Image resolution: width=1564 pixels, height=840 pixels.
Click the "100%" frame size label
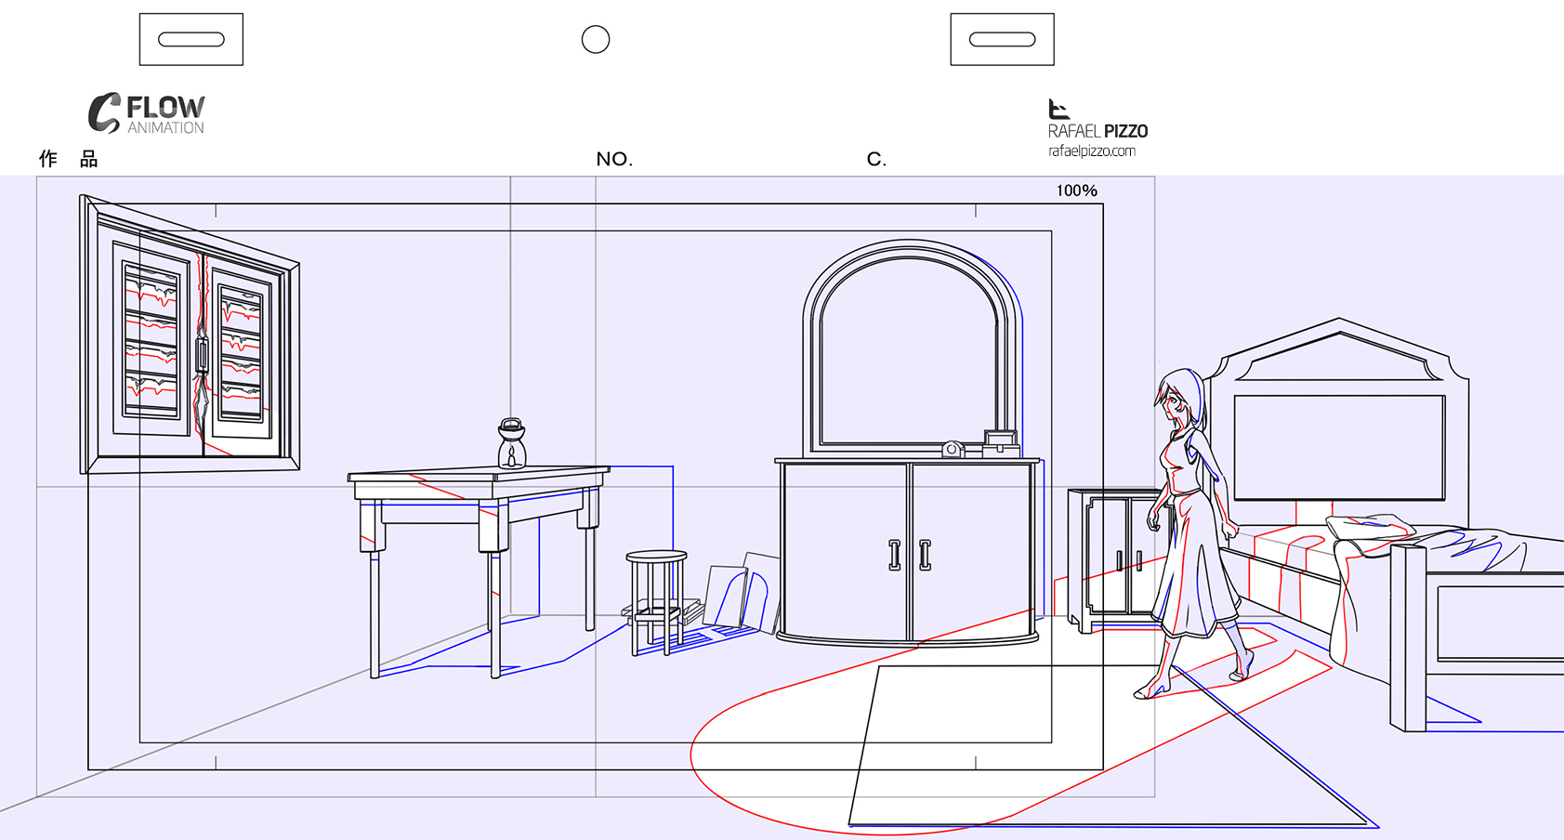click(1076, 190)
